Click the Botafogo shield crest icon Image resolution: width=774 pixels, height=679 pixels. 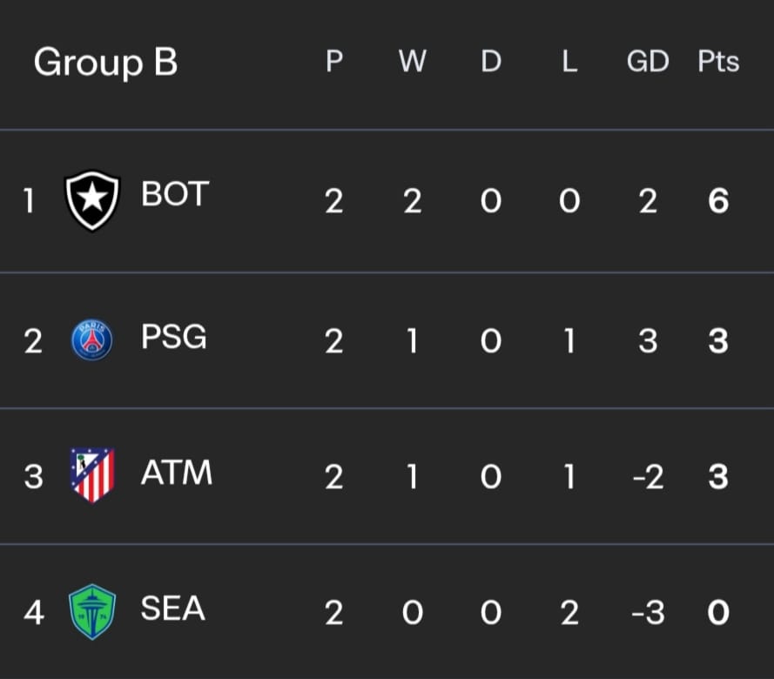pos(92,200)
